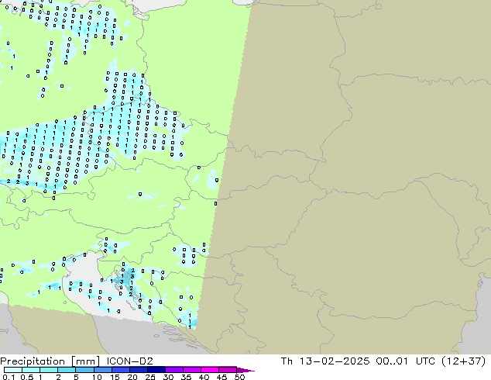Click the 'ICON-D2' model label
The image size is (491, 380).
[129, 361]
